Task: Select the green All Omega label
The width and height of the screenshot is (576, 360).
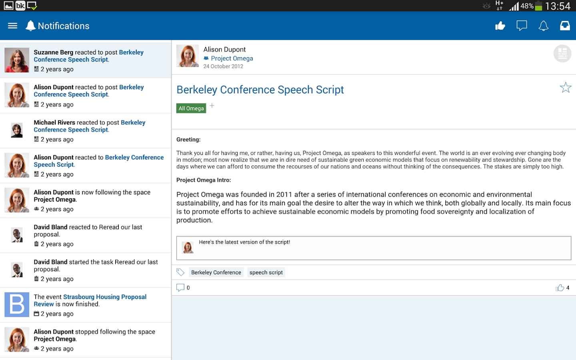Action: 191,108
